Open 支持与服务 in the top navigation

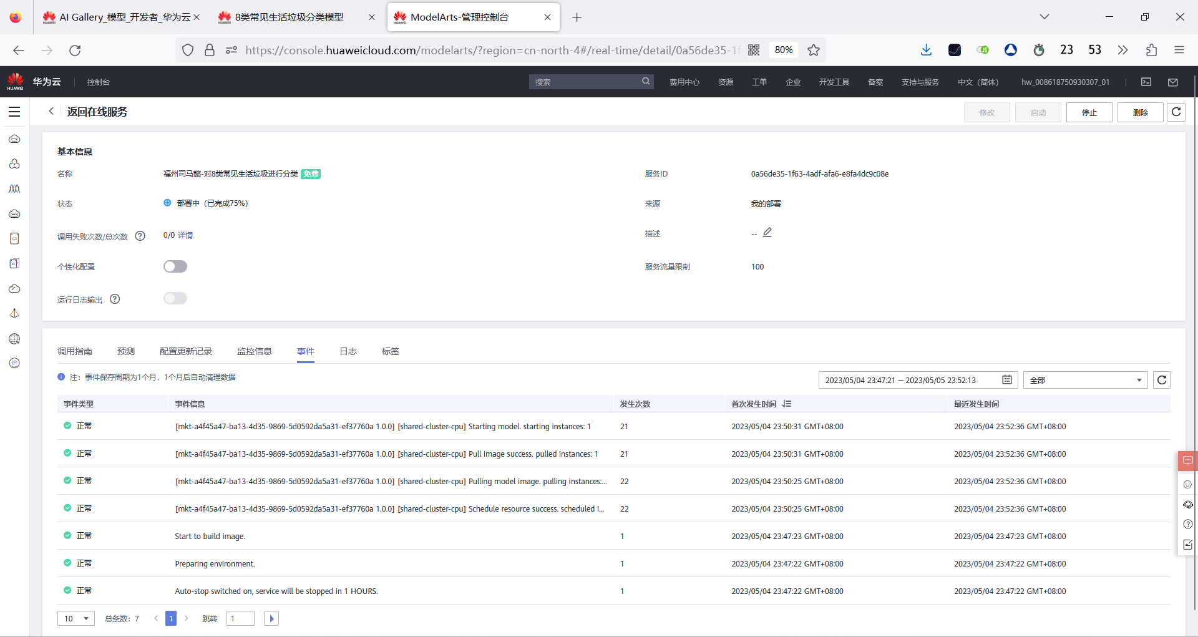point(920,82)
